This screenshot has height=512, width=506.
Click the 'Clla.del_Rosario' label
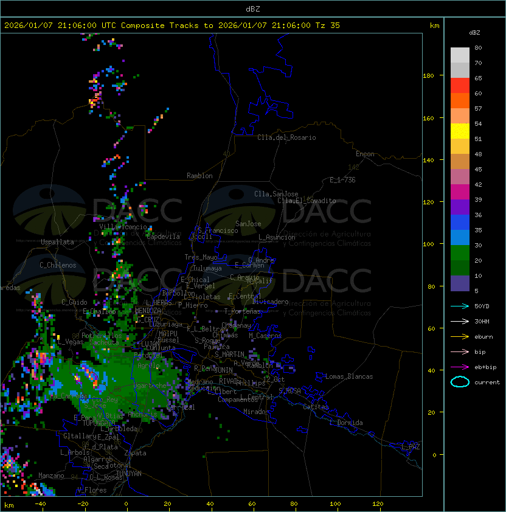286,137
